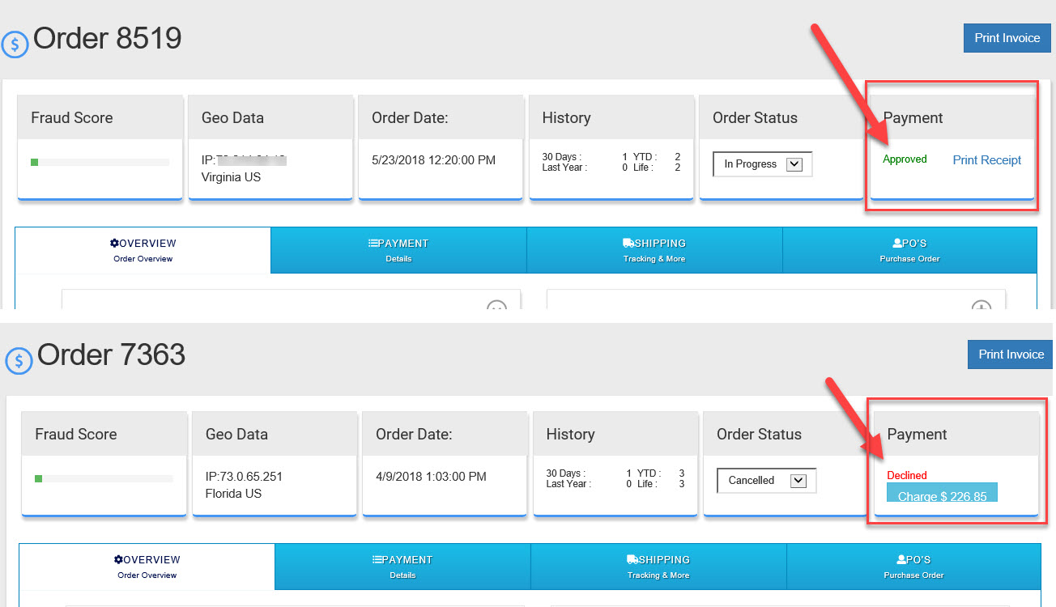Image resolution: width=1056 pixels, height=607 pixels.
Task: Open the In Progress order status dropdown
Action: pyautogui.click(x=762, y=164)
